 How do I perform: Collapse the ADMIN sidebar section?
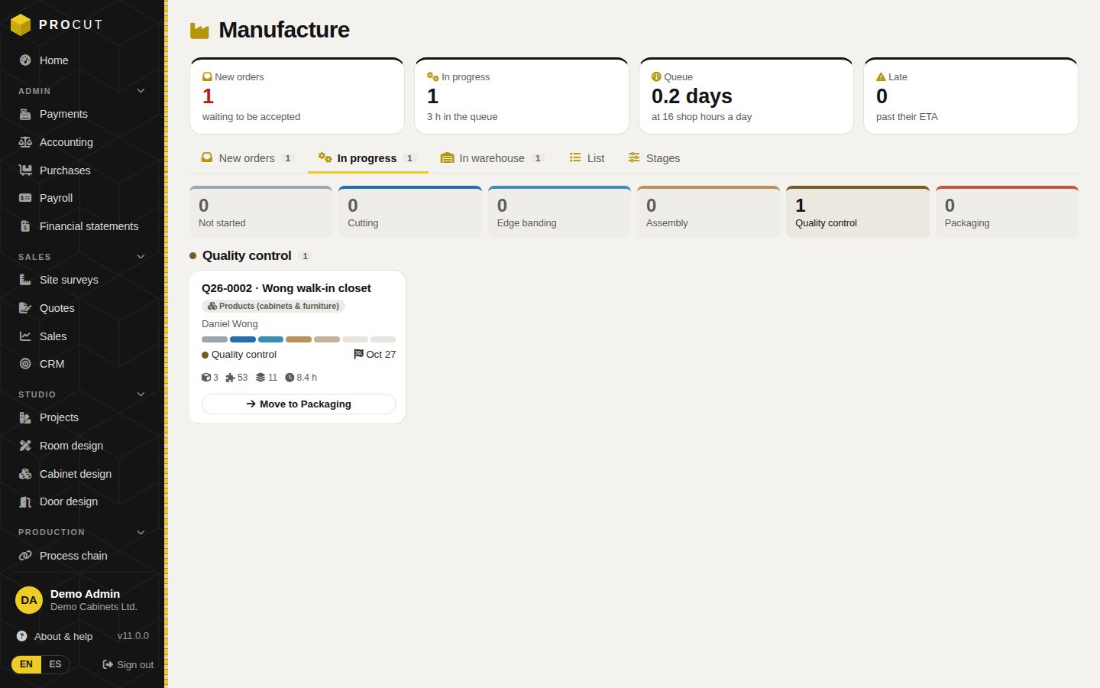(141, 91)
